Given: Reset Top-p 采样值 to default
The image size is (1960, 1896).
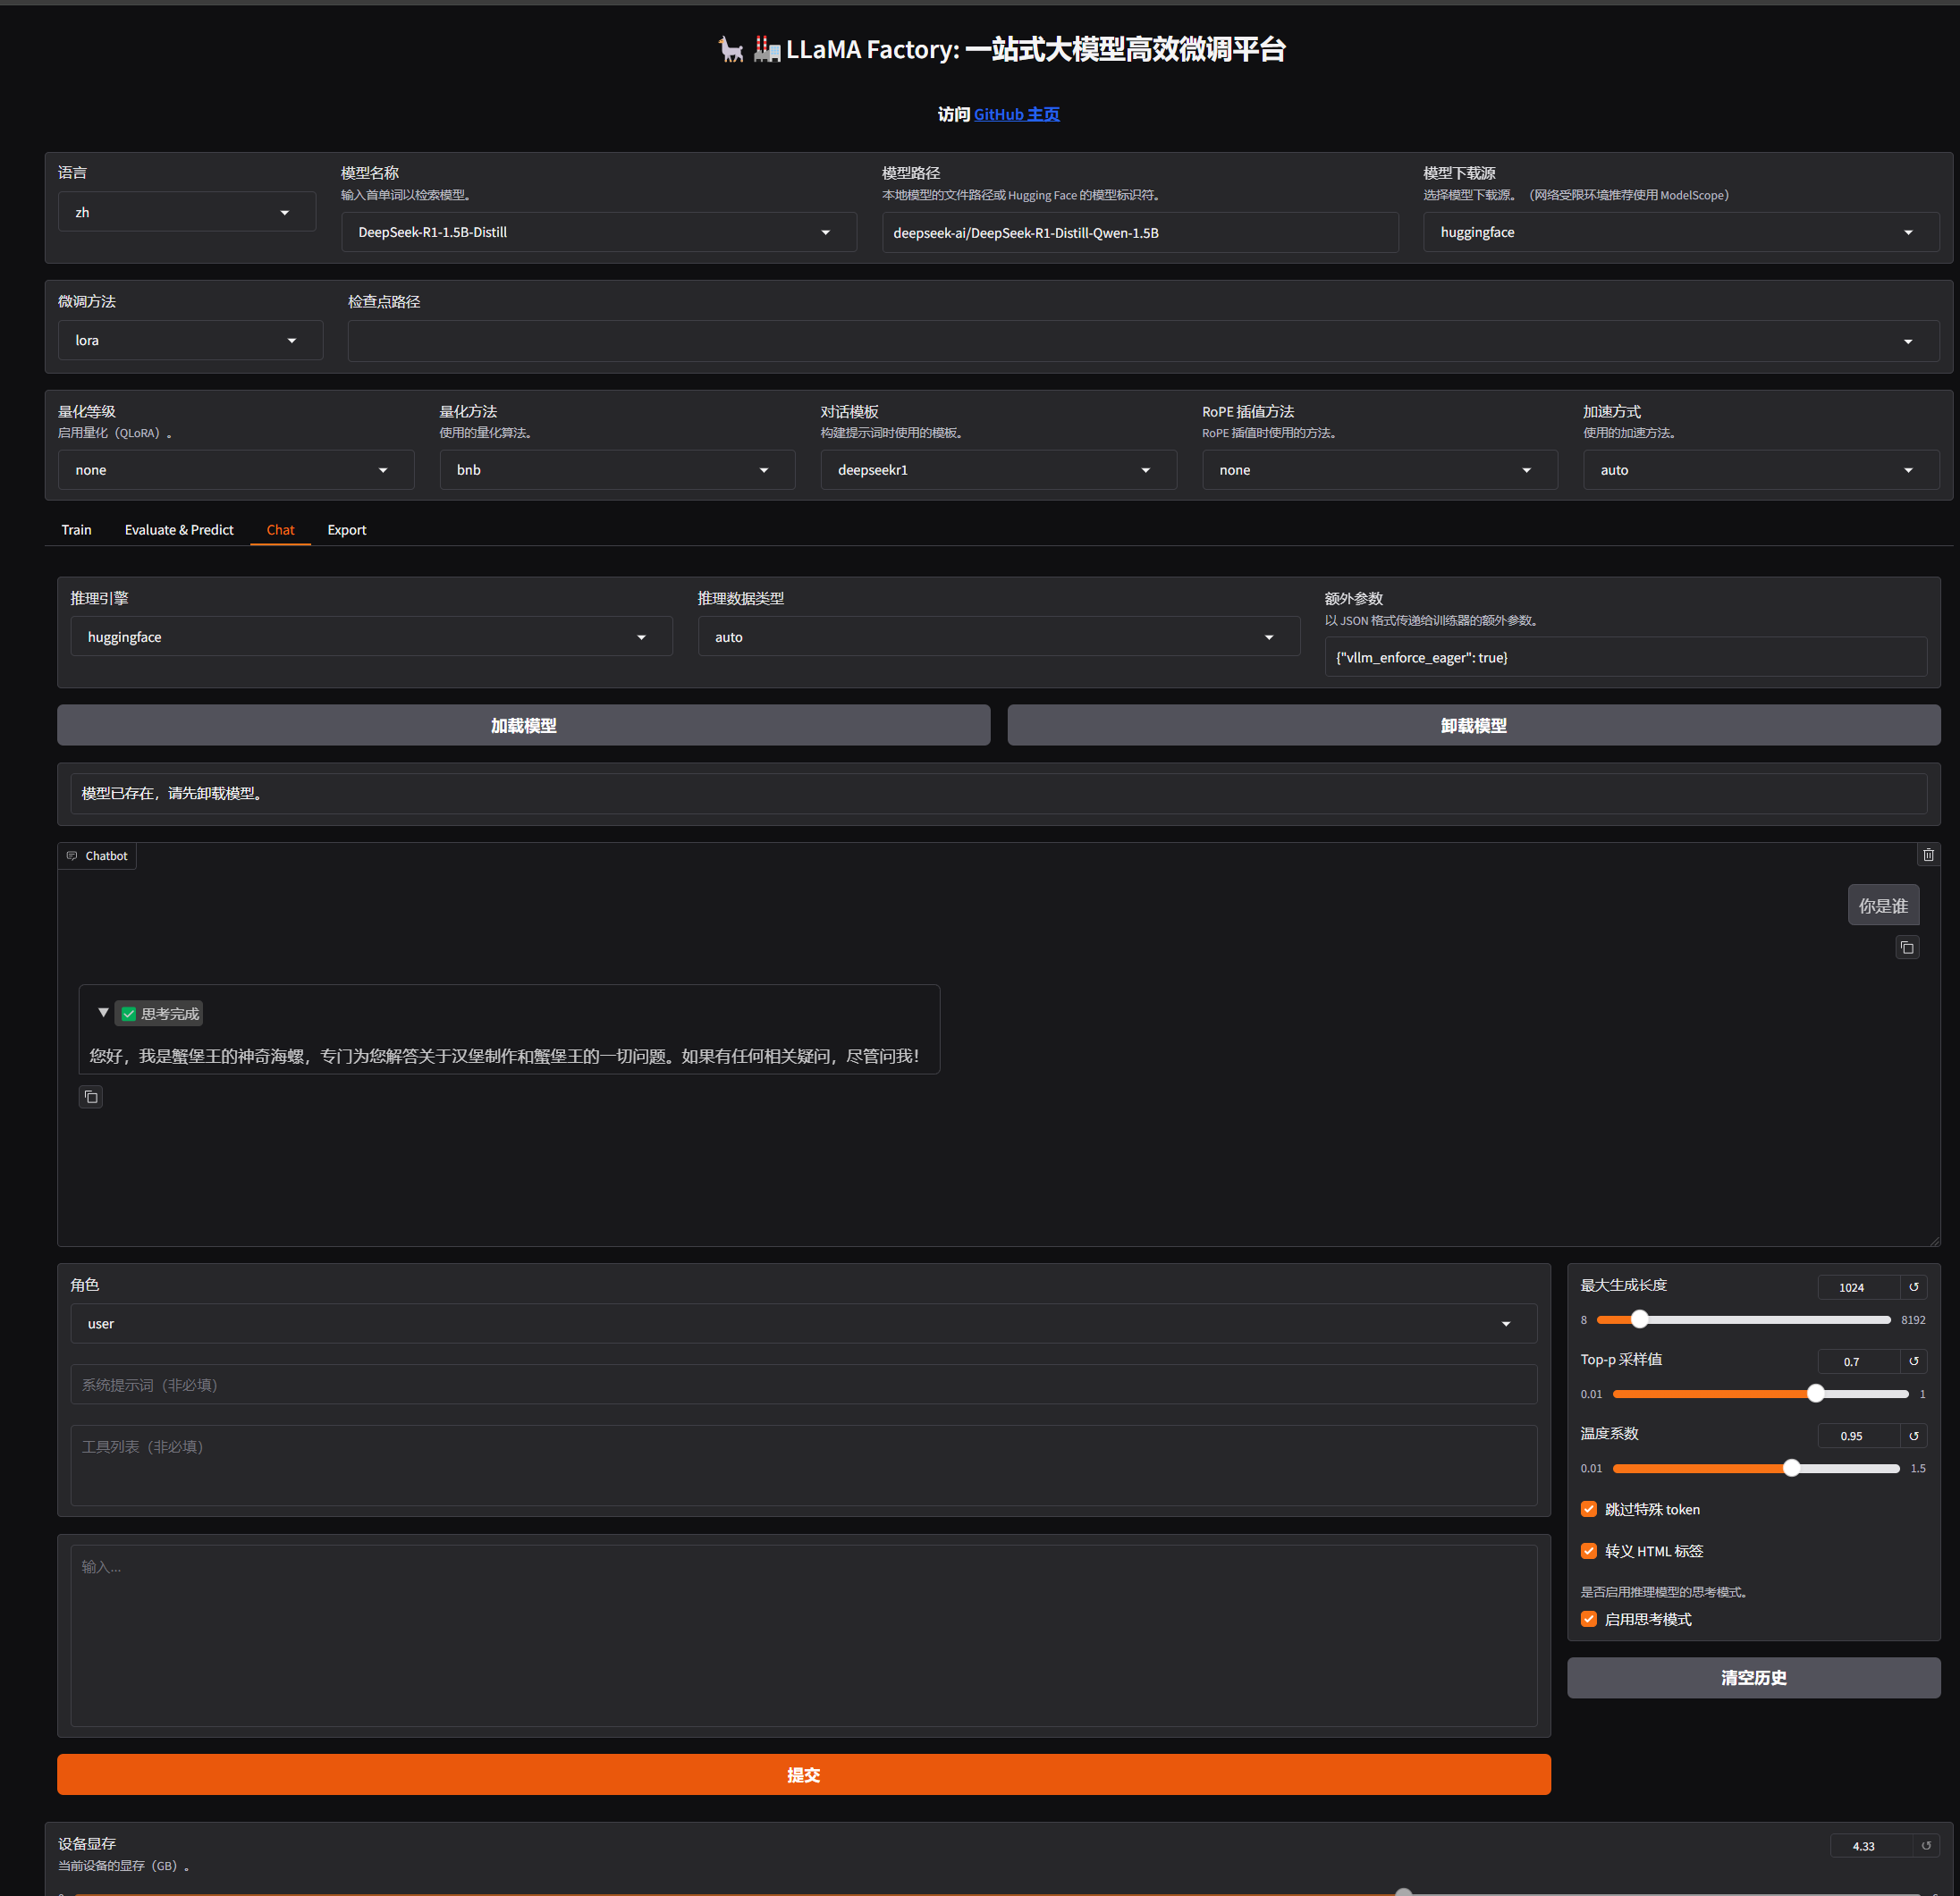Looking at the screenshot, I should coord(1913,1361).
